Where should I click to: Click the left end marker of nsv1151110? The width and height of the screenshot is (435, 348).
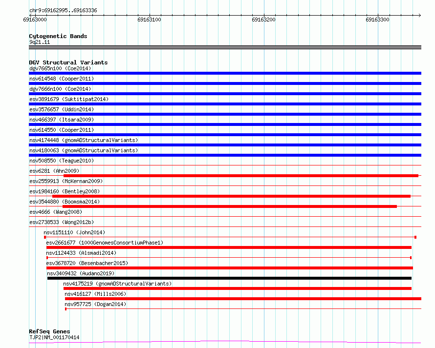point(45,237)
